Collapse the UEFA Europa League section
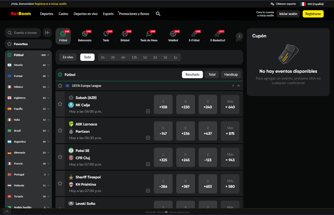Image resolution: width=334 pixels, height=215 pixels. coord(239,86)
